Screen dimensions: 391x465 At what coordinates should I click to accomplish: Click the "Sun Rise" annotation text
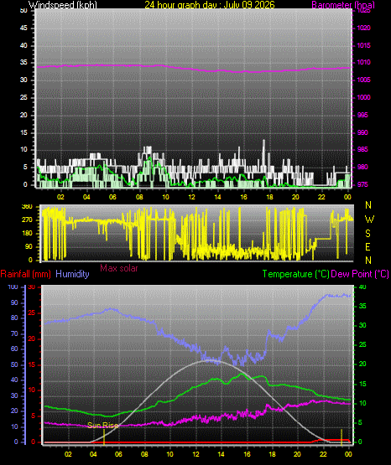(x=102, y=426)
